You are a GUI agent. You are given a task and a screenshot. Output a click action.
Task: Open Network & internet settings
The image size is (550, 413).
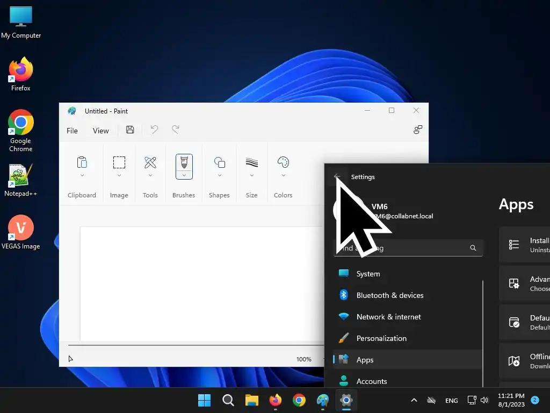click(408, 317)
